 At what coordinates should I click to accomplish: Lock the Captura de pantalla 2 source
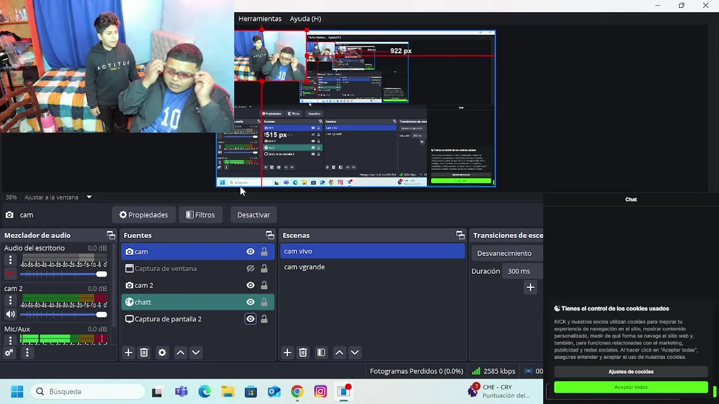point(264,319)
